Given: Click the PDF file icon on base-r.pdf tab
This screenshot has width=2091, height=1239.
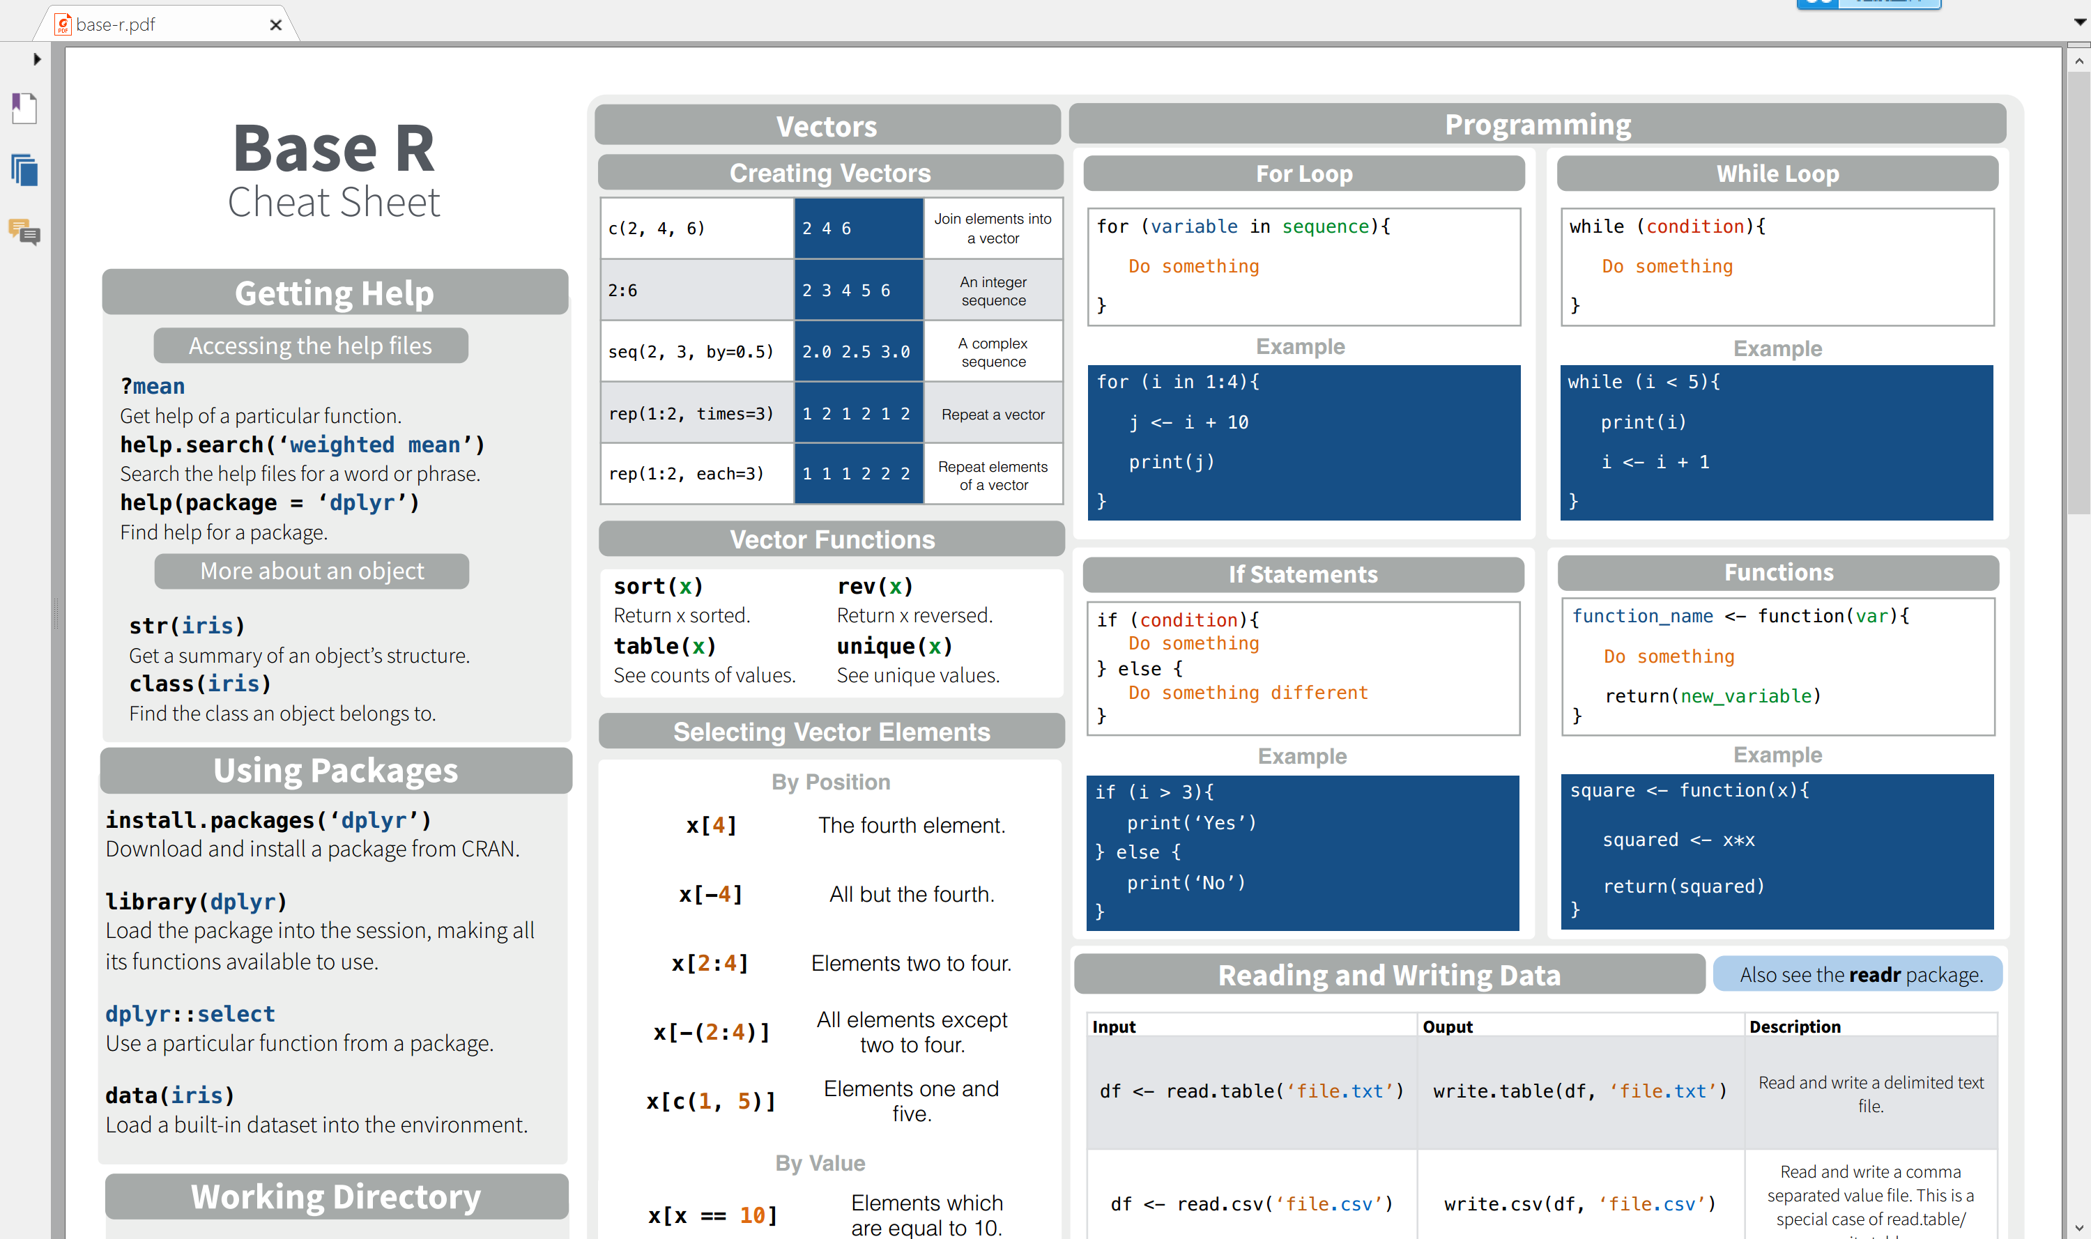Looking at the screenshot, I should [x=63, y=24].
